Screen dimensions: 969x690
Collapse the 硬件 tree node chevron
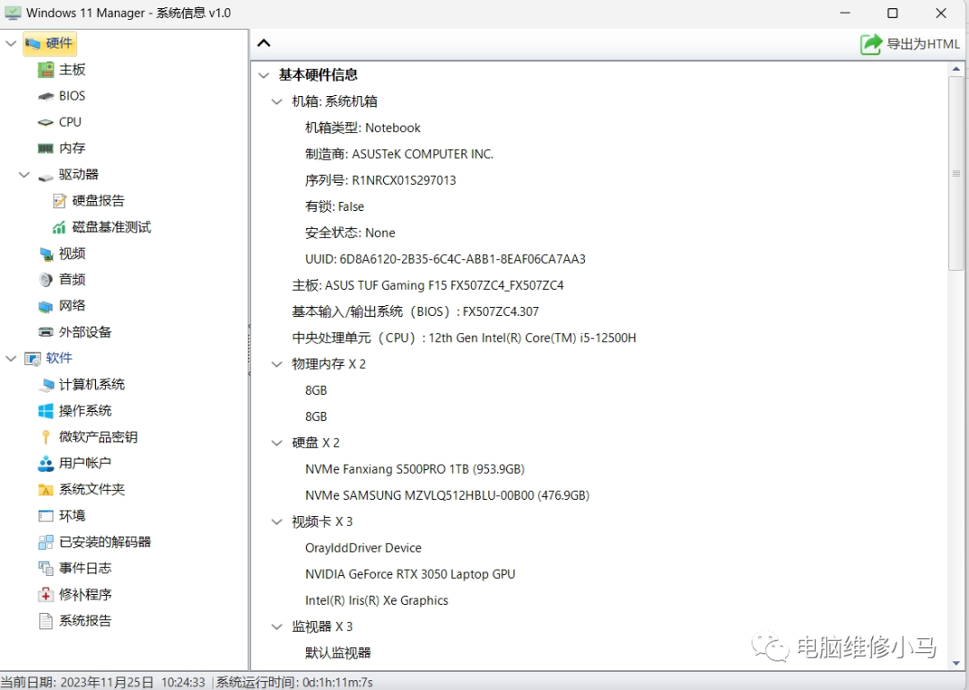(11, 43)
